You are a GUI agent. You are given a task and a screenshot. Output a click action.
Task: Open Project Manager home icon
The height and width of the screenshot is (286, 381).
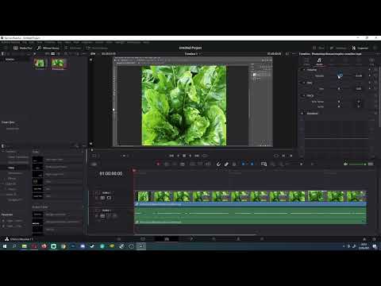coord(364,239)
